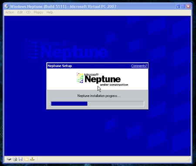Click the "under construction" text
This screenshot has width=196, height=166.
point(114,85)
